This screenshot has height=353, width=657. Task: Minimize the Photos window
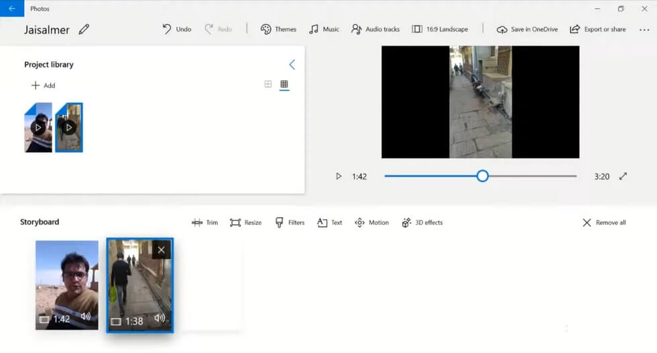click(597, 9)
